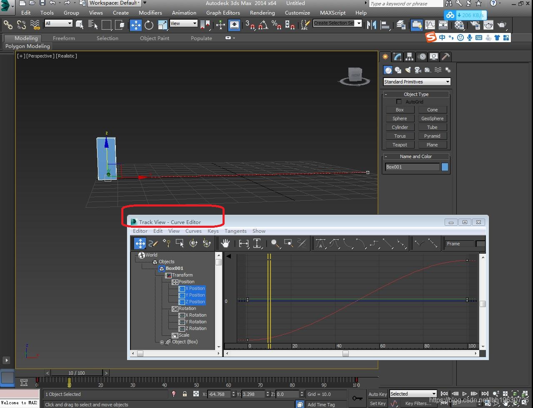Click the Key Filters button

click(x=418, y=403)
